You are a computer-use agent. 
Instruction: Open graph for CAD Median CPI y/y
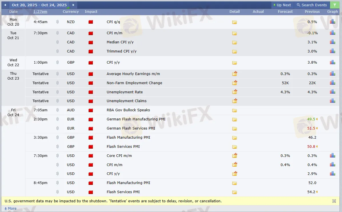click(332, 42)
